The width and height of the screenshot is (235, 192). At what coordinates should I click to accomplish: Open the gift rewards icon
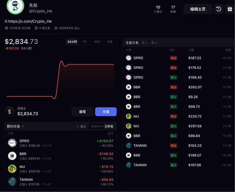(x=230, y=9)
